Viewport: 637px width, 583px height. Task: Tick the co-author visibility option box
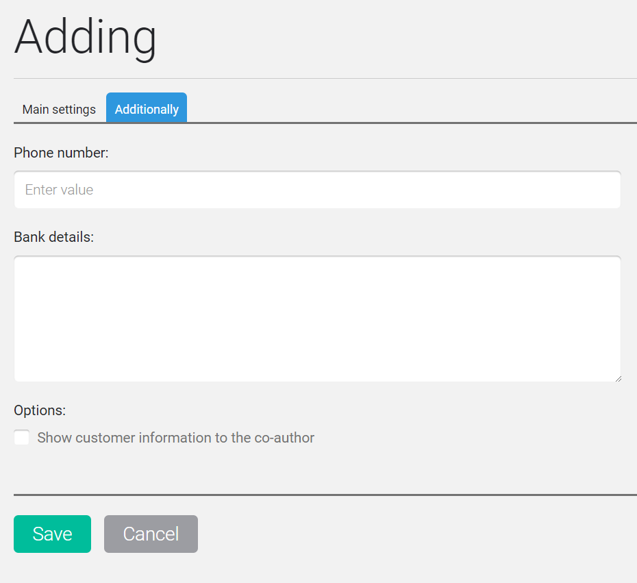click(x=21, y=438)
